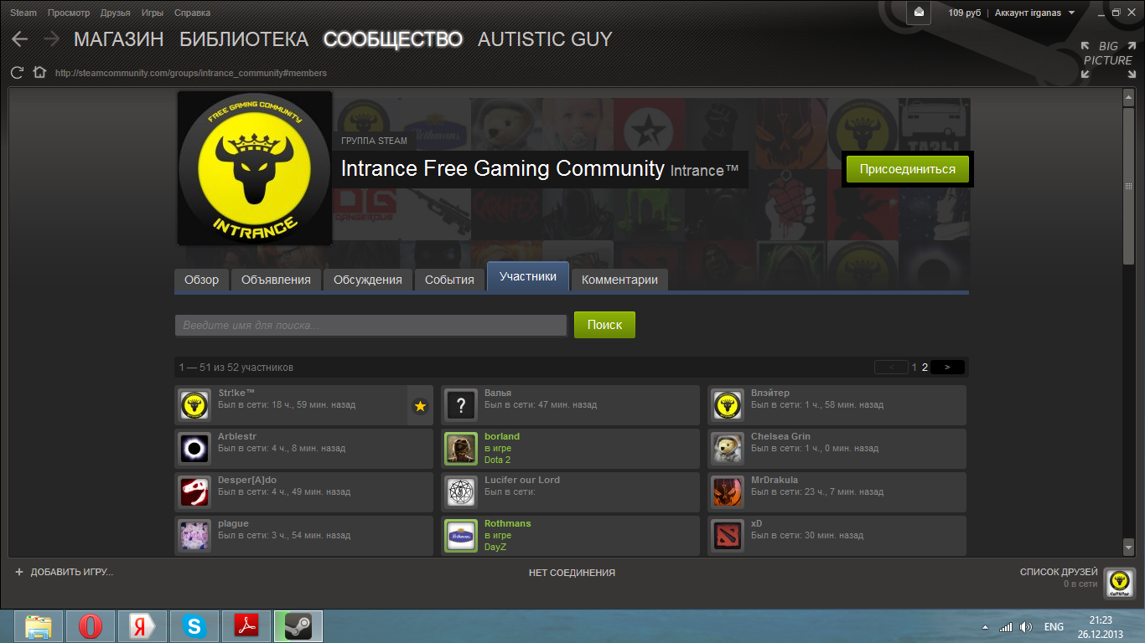The height and width of the screenshot is (643, 1145).
Task: Open MrDrakula avatar
Action: [x=728, y=493]
